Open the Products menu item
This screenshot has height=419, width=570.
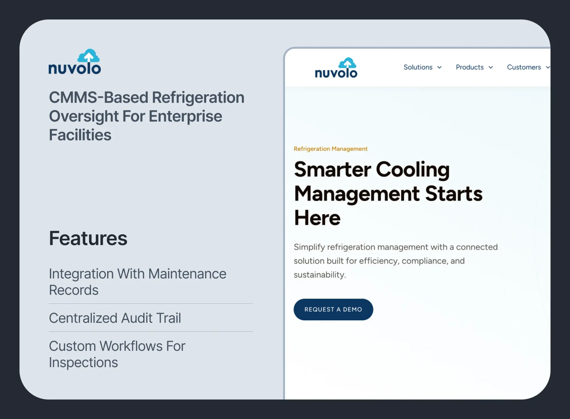(x=470, y=67)
